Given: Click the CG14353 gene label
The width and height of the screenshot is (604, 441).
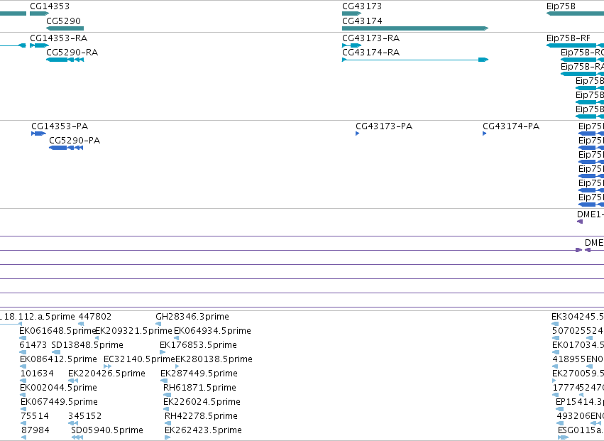Looking at the screenshot, I should pyautogui.click(x=50, y=6).
